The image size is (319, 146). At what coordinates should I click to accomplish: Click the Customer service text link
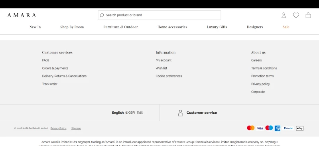202,112
